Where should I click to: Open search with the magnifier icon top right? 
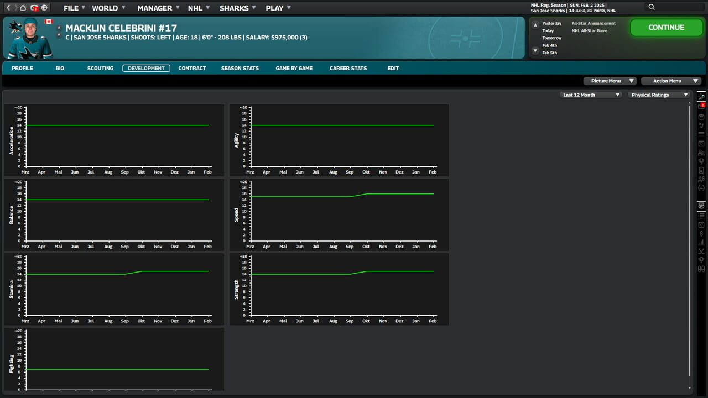(x=651, y=7)
